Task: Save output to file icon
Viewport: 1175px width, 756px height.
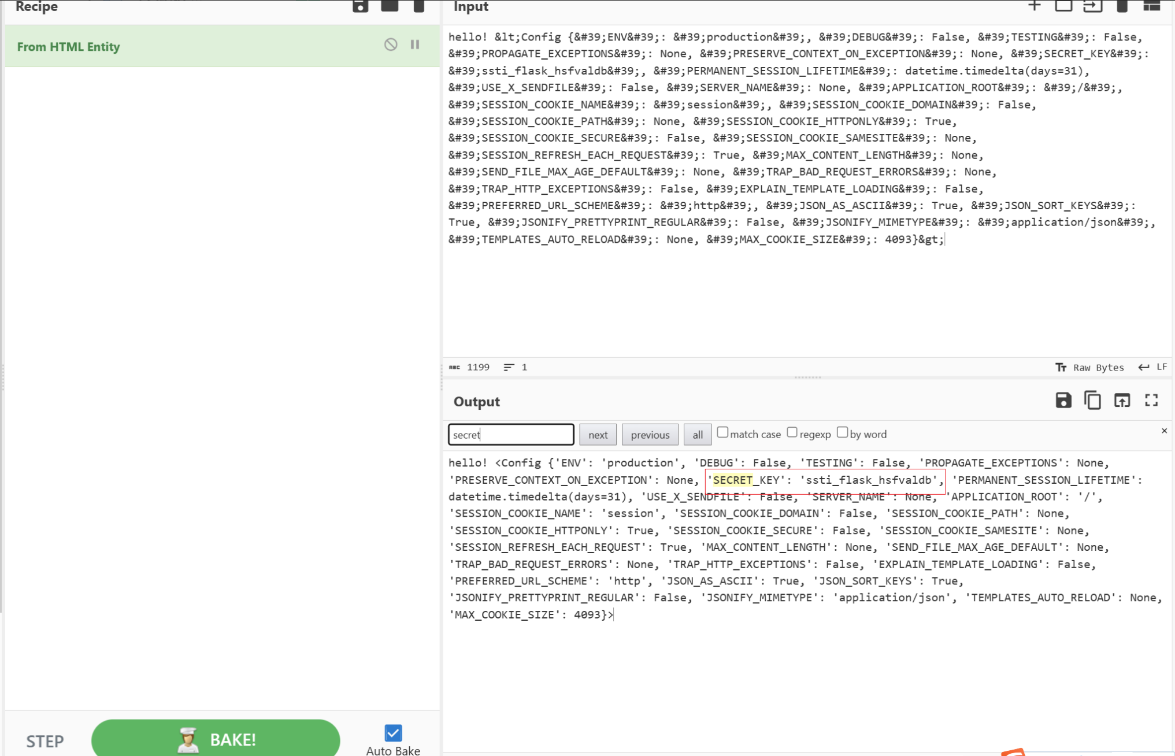Action: tap(1063, 401)
